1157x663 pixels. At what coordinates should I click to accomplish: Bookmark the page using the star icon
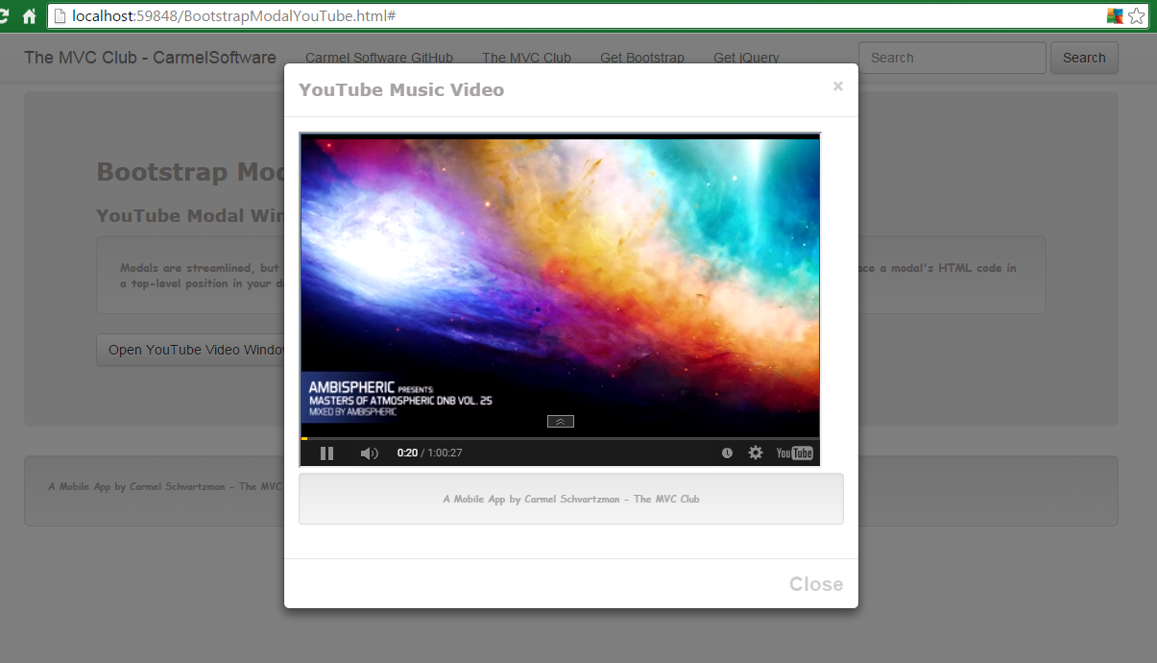click(1138, 15)
